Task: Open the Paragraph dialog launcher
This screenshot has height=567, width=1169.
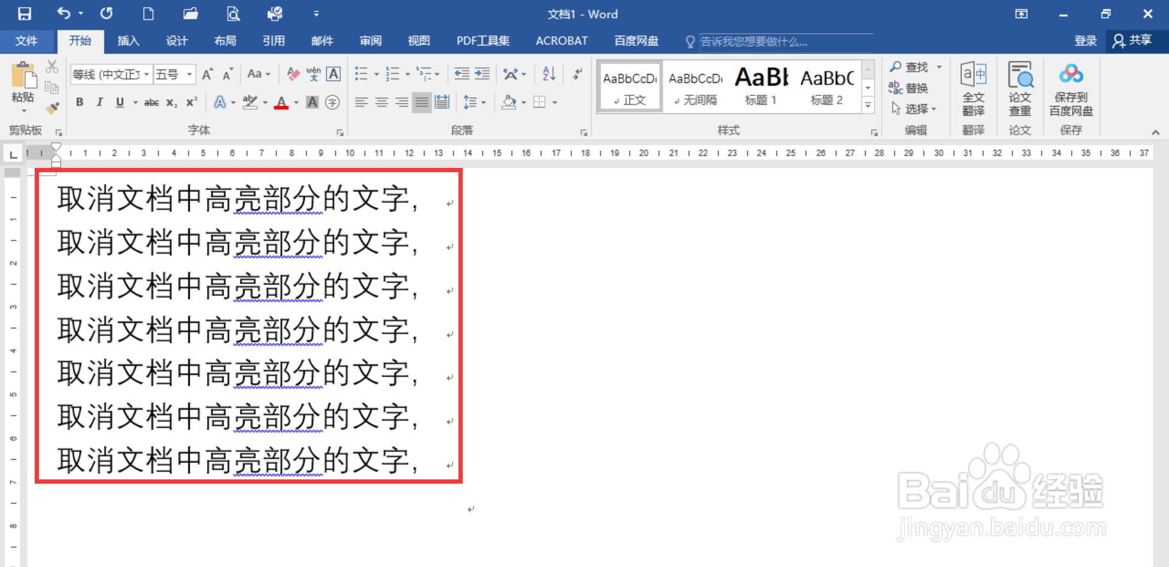Action: pos(583,132)
